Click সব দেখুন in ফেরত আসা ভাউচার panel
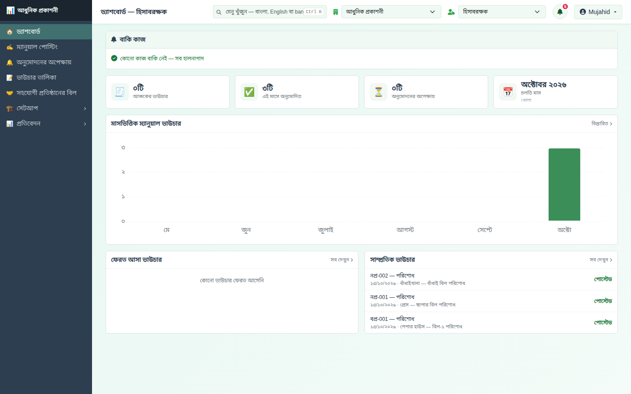 342,260
